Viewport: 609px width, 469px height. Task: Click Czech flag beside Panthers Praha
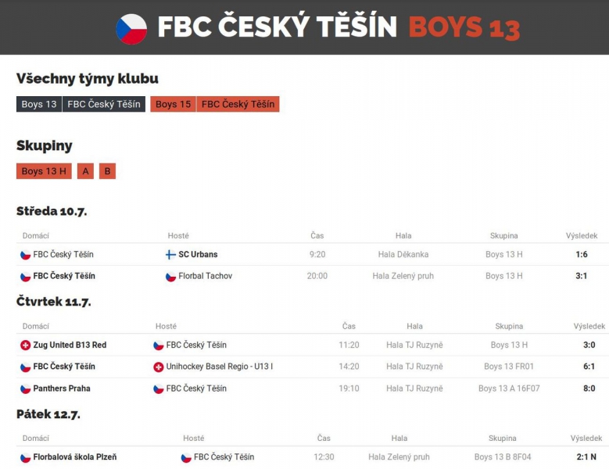pos(25,389)
